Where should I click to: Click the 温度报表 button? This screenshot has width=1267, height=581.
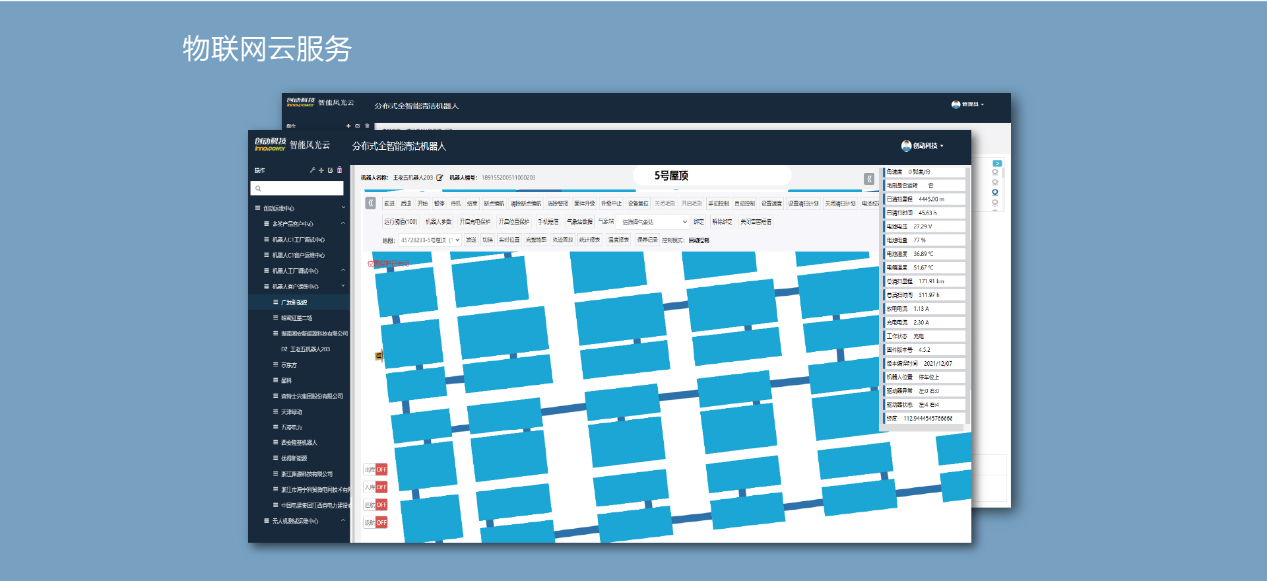click(x=619, y=240)
